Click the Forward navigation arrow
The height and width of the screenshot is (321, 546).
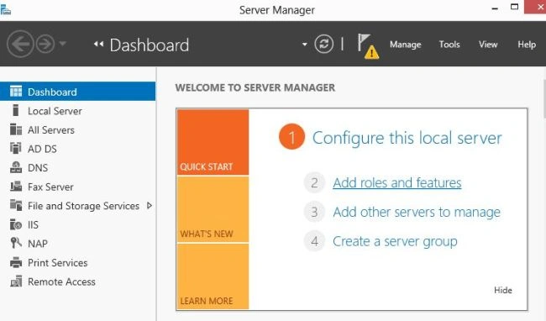coord(45,44)
